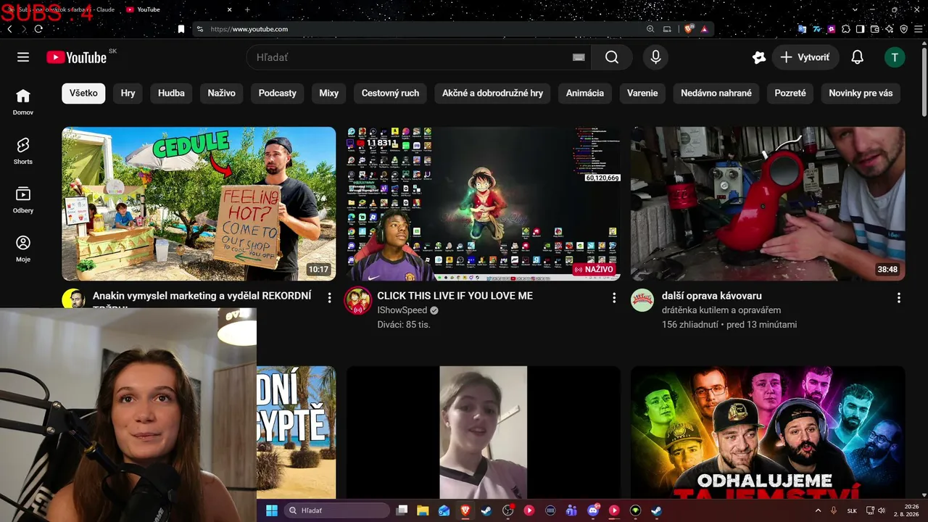Click the magnifier search button on YouTube

pos(612,57)
